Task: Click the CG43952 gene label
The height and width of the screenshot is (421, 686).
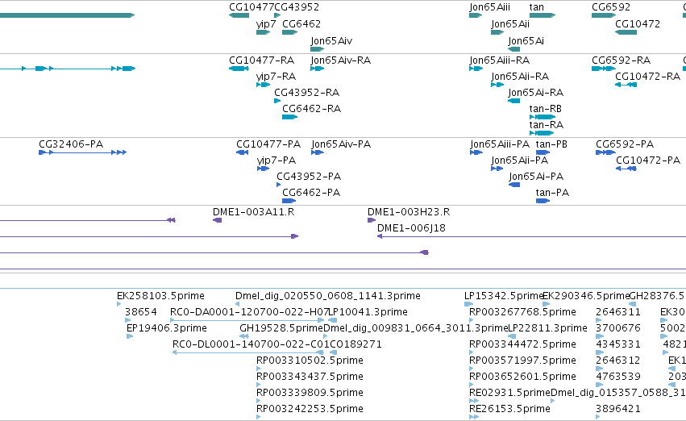Action: 297,7
